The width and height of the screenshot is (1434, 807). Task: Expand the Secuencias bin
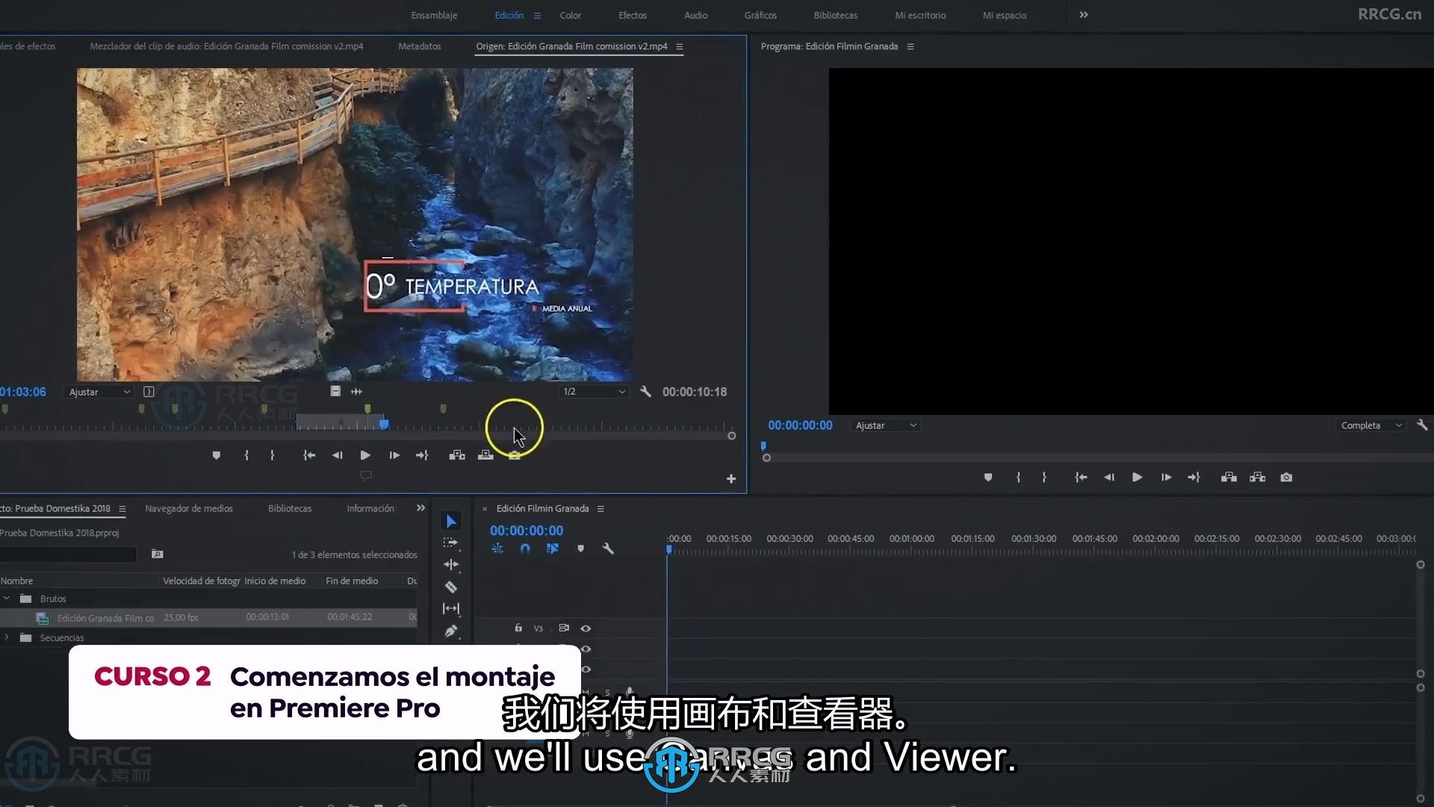(x=7, y=637)
